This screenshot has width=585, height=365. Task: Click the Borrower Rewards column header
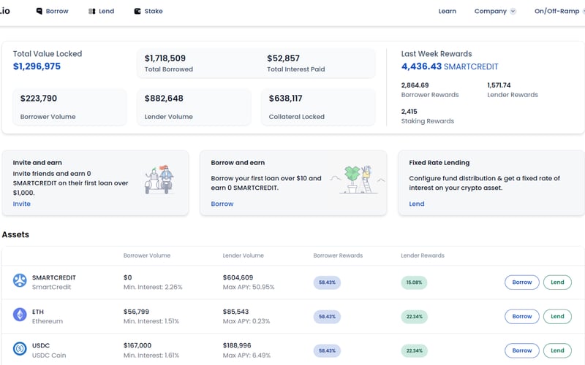[338, 255]
